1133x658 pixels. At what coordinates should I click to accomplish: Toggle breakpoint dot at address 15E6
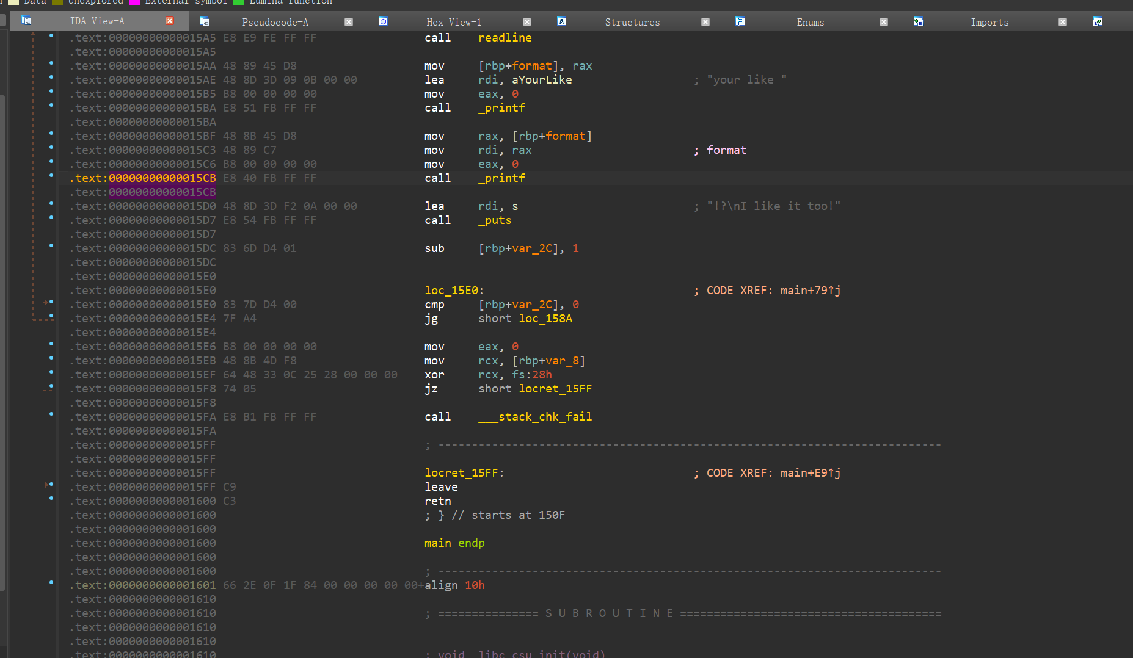point(51,344)
